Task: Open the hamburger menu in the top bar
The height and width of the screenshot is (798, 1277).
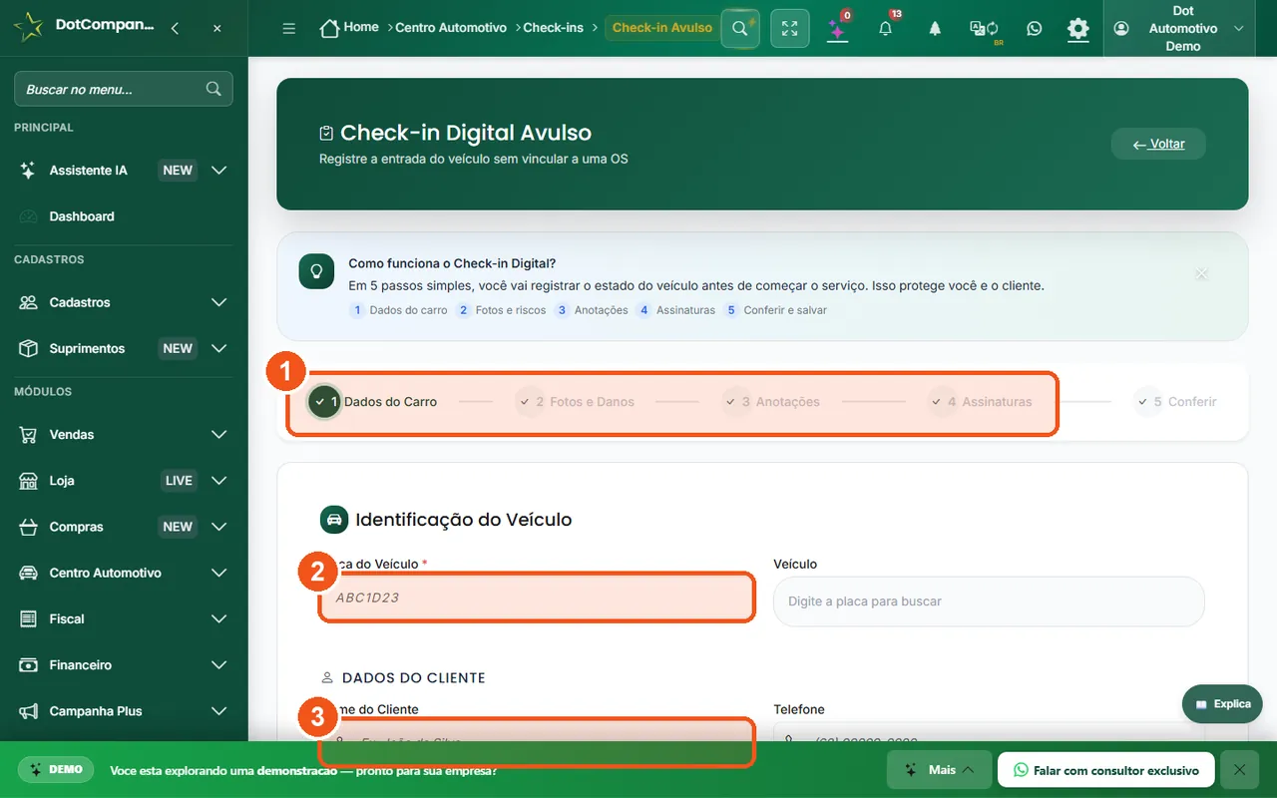Action: click(289, 28)
